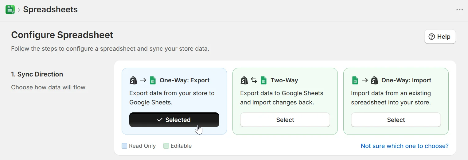
Task: Click the breadcrumb chevron separator
Action: coord(19,10)
